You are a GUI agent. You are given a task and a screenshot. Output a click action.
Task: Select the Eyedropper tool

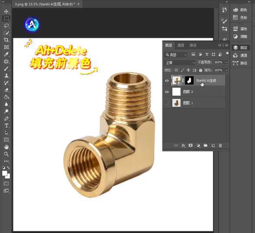(6, 54)
